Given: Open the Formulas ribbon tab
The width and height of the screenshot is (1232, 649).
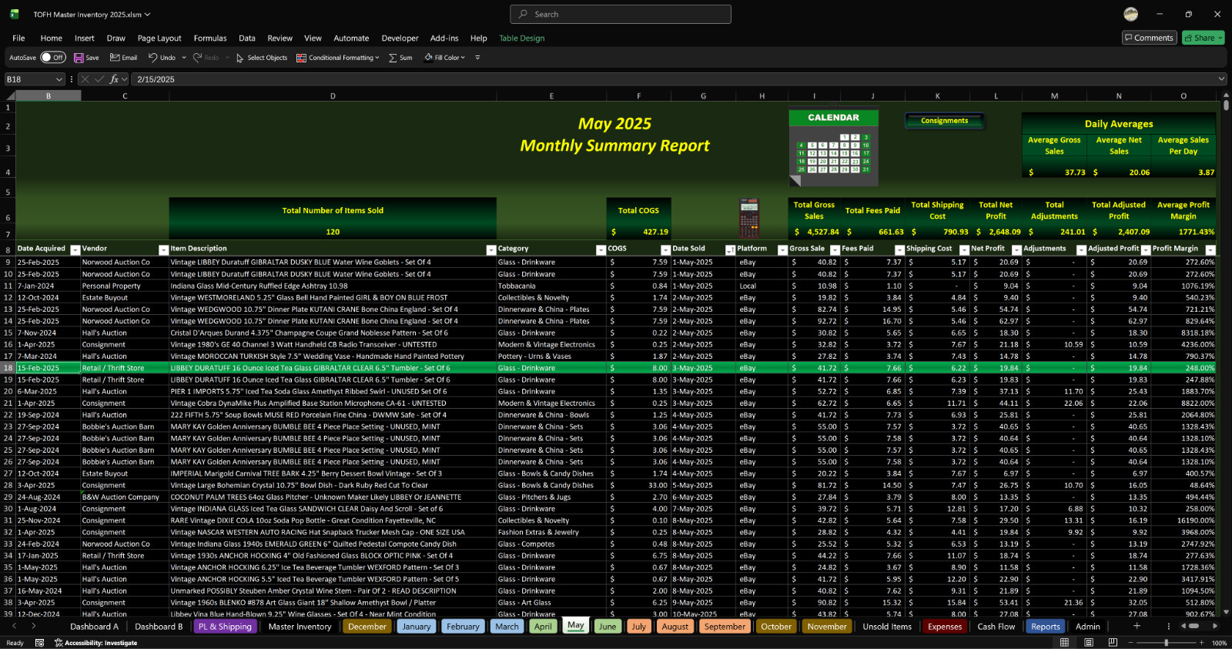Looking at the screenshot, I should [210, 38].
